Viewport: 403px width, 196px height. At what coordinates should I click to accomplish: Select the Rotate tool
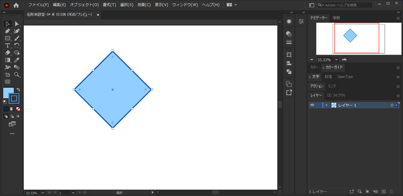17,45
